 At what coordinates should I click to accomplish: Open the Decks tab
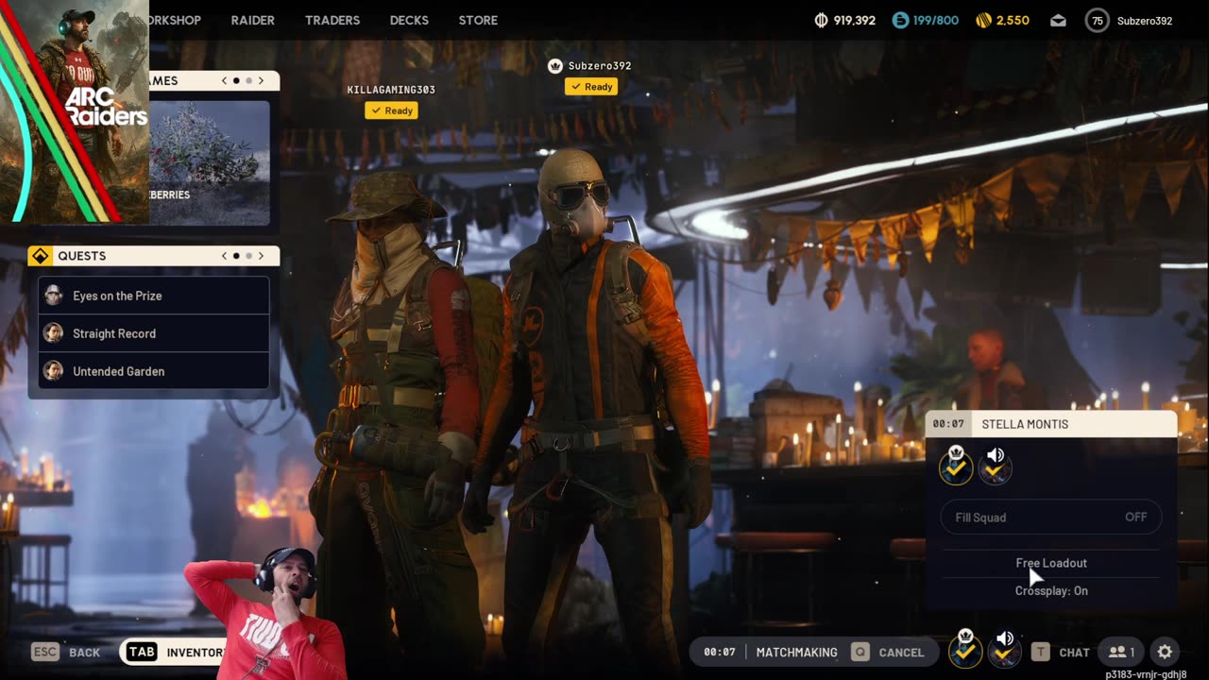point(409,20)
